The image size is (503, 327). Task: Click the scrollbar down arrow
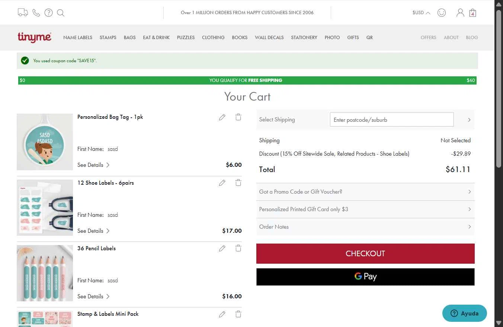point(499,323)
